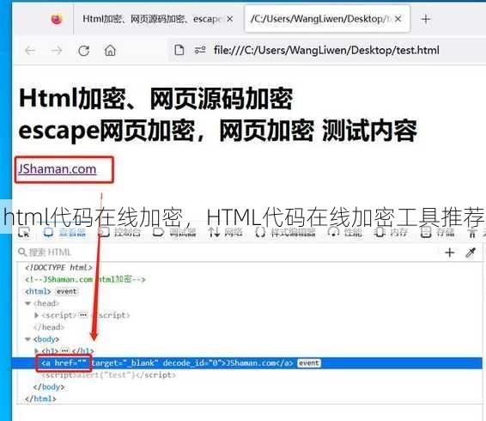The height and width of the screenshot is (421, 486).
Task: Reload the current page
Action: click(83, 50)
